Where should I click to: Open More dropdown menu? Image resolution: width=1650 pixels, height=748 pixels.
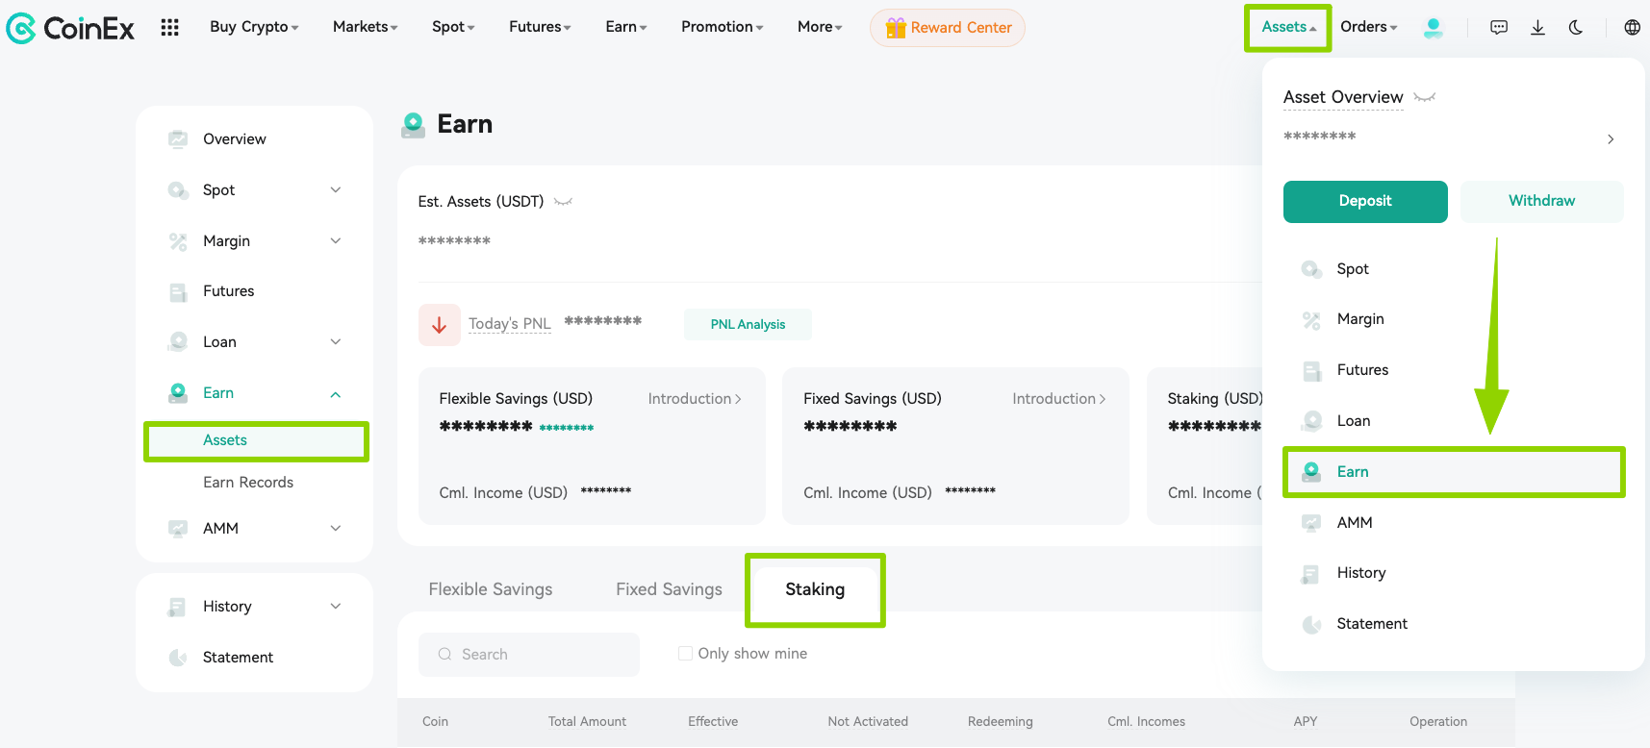pos(820,27)
